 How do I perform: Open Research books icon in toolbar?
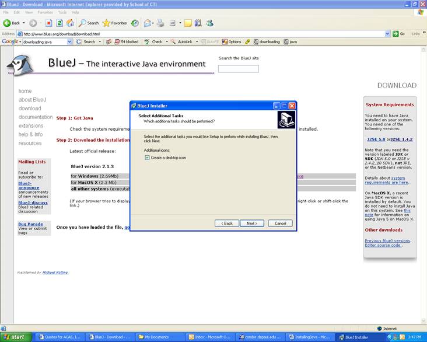click(x=198, y=23)
